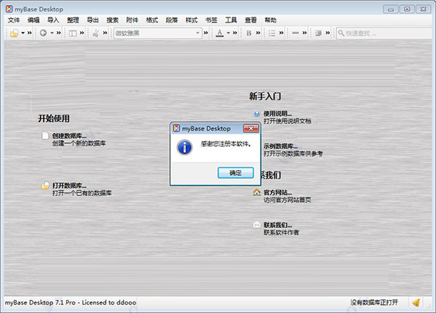Click the 创建一个新的数据库 description text
This screenshot has height=313, width=436.
tap(79, 143)
